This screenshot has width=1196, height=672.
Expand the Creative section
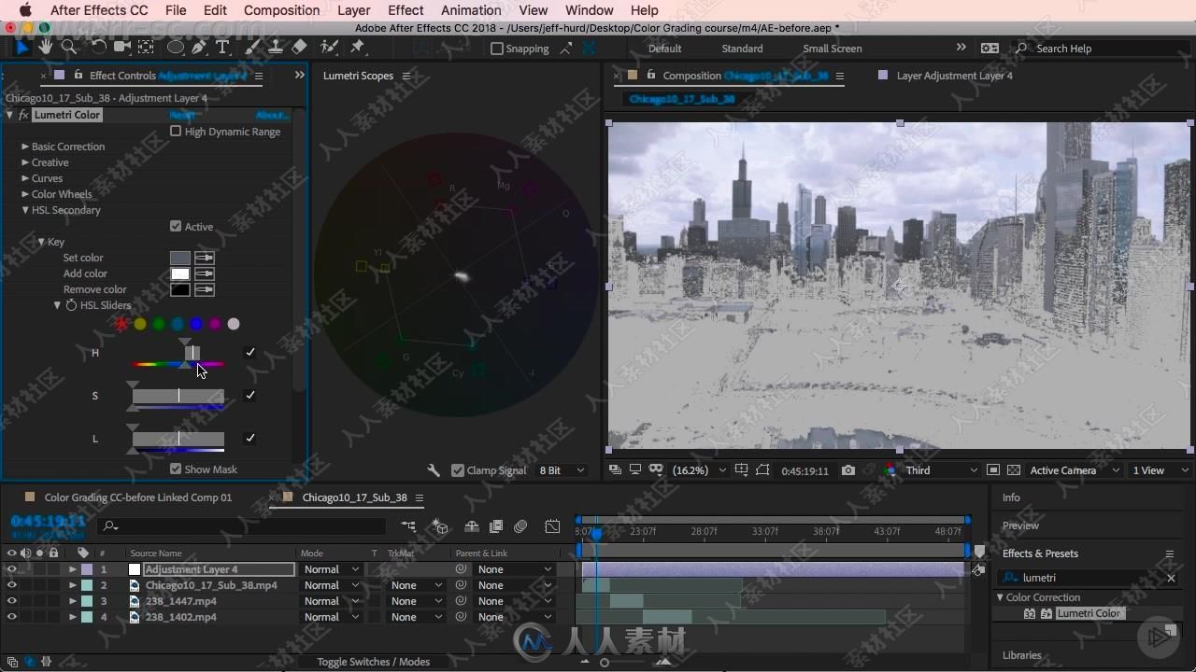click(25, 162)
